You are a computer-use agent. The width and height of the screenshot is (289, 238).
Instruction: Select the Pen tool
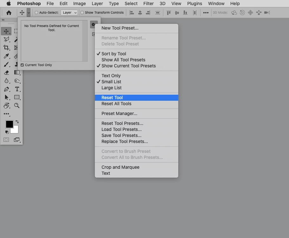6,89
